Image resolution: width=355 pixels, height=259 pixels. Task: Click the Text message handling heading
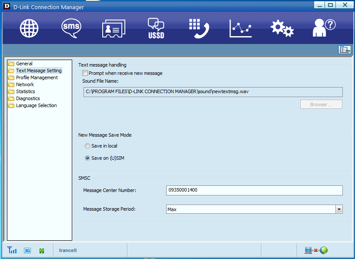pyautogui.click(x=102, y=65)
